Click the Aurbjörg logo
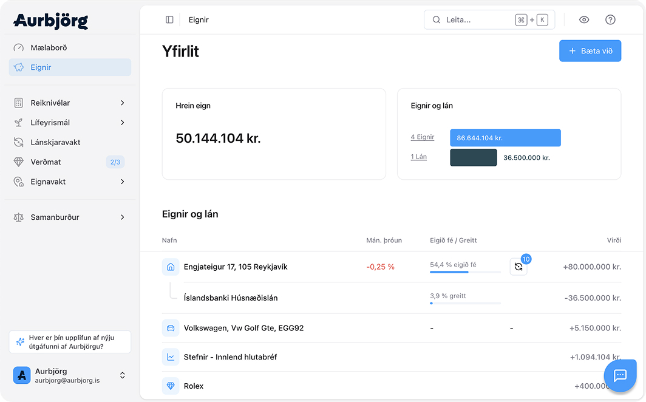 pyautogui.click(x=51, y=21)
